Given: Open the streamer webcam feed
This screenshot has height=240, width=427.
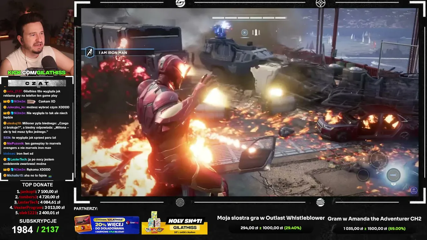Looking at the screenshot, I should (37, 37).
